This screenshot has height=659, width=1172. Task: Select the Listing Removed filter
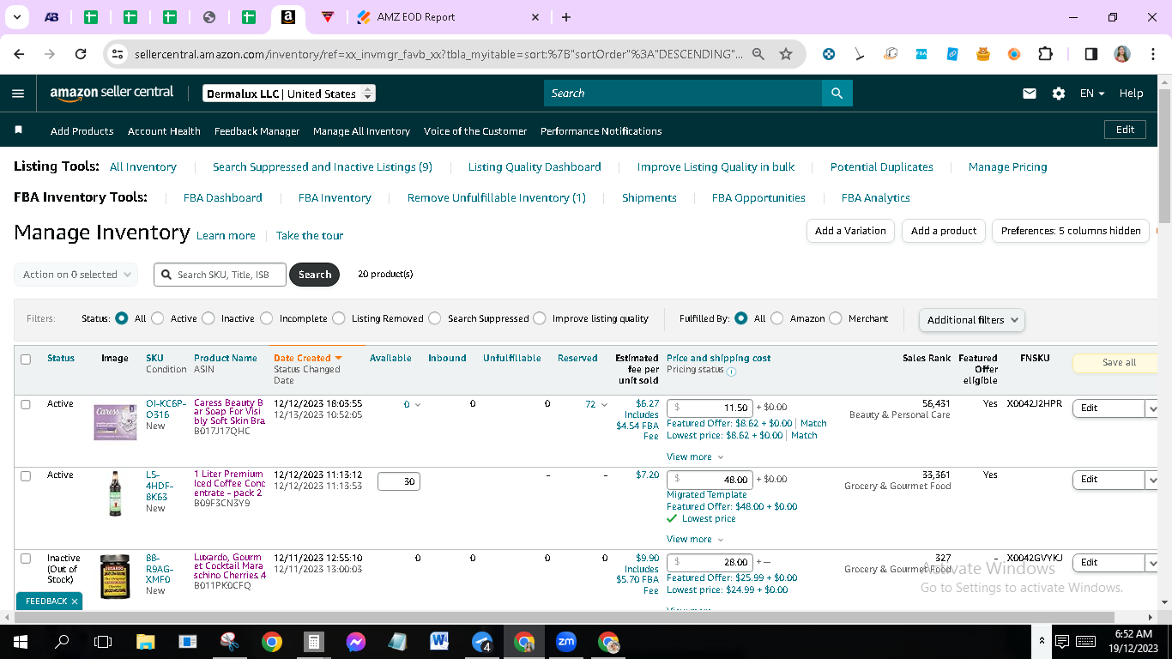[339, 318]
